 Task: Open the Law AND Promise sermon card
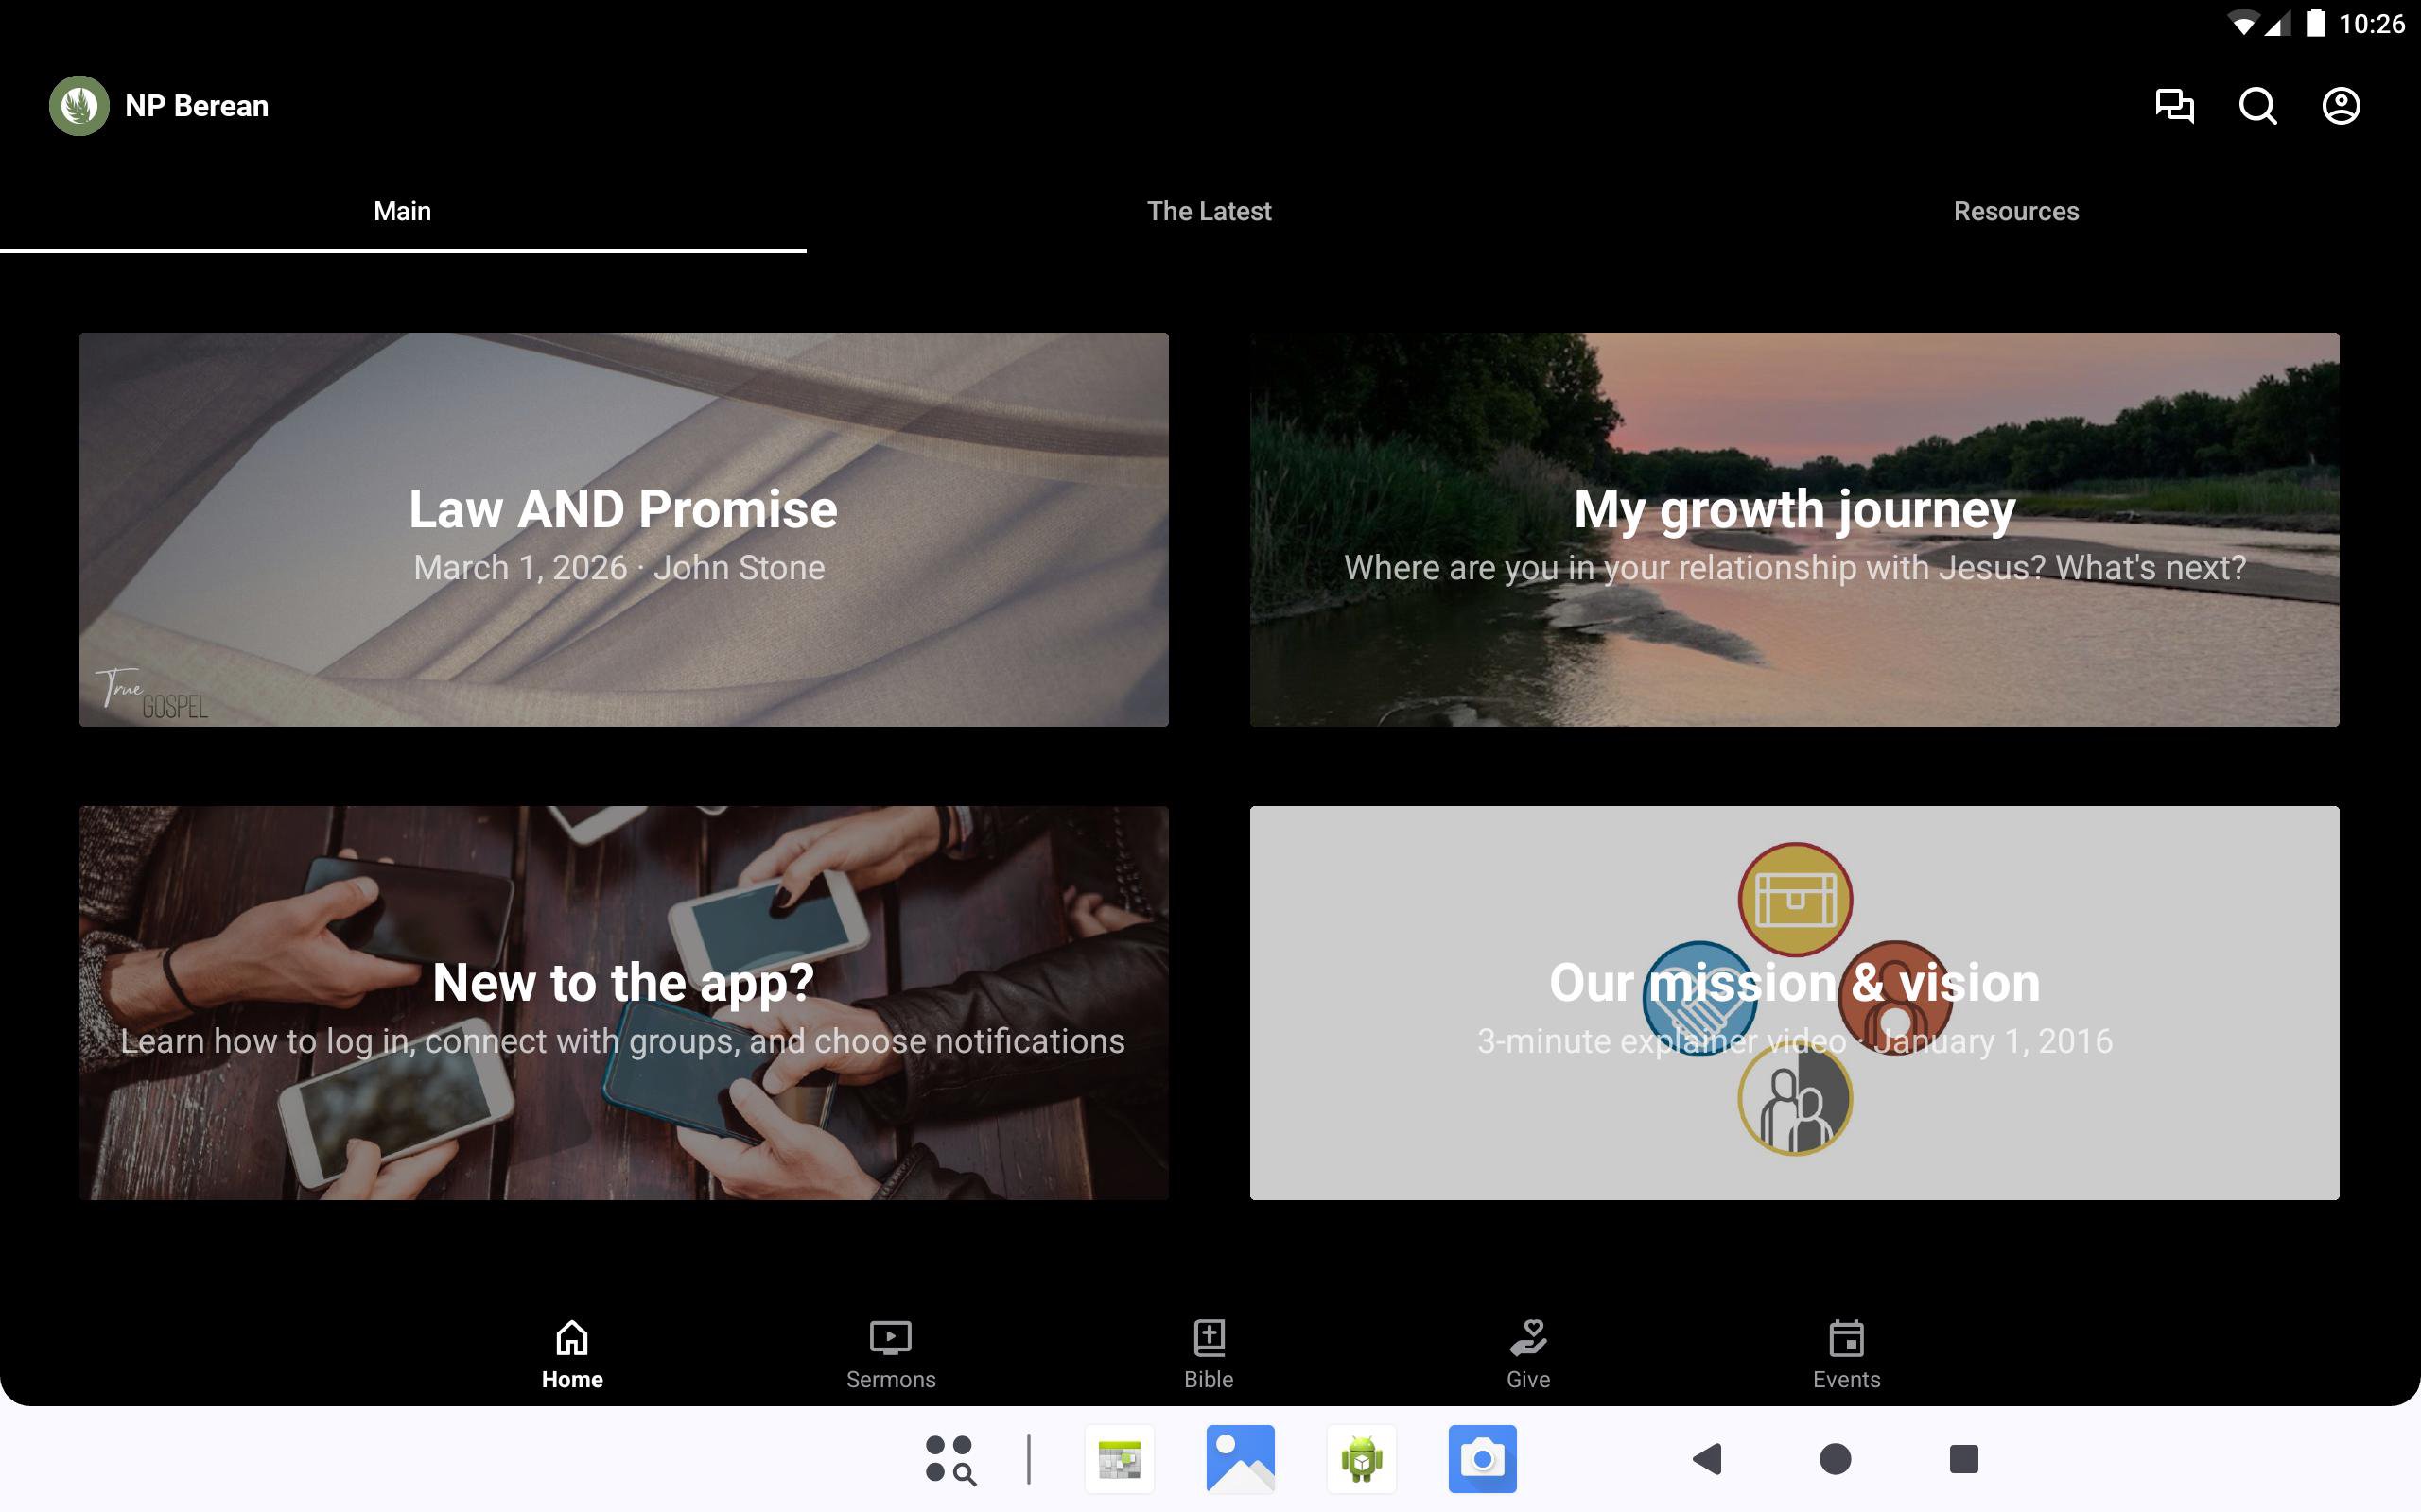pyautogui.click(x=623, y=529)
